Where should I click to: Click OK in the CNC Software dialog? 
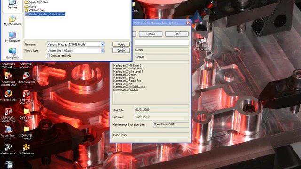pyautogui.click(x=177, y=34)
